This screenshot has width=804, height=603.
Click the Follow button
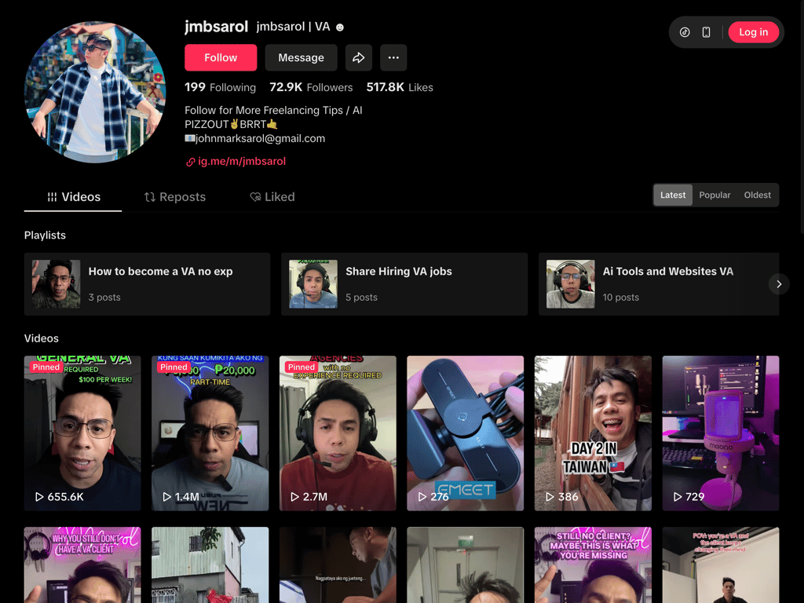(221, 57)
